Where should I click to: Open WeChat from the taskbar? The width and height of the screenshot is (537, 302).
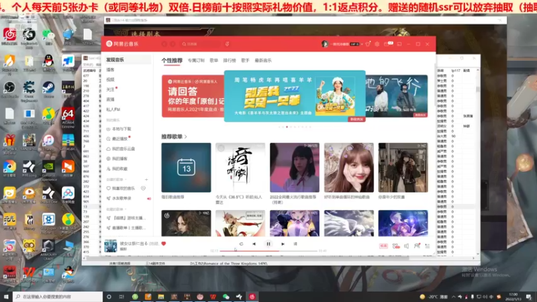coord(226,297)
